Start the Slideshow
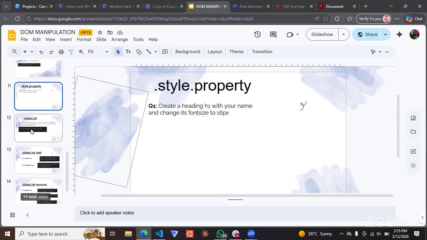The height and width of the screenshot is (240, 427). pos(322,34)
